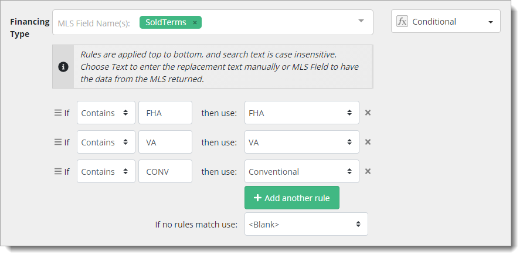Click the fx function icon
The image size is (523, 258).
402,22
